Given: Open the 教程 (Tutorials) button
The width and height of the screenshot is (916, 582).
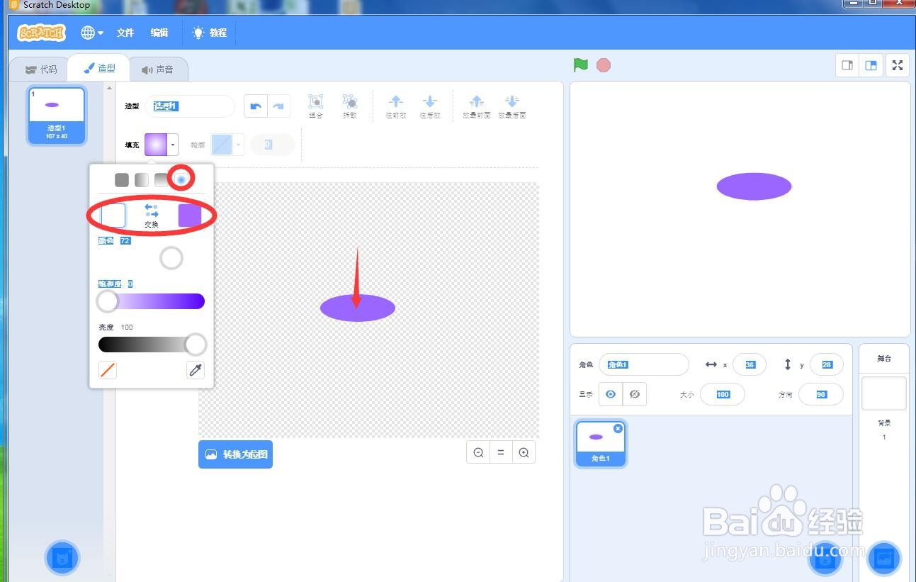Looking at the screenshot, I should tap(210, 33).
